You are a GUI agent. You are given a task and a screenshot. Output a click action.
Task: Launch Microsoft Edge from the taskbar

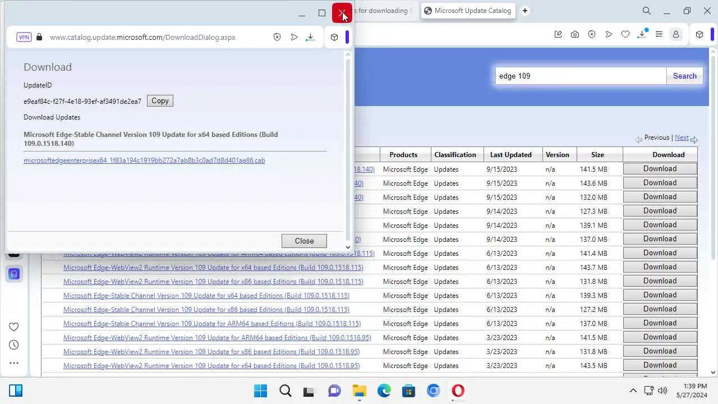click(384, 391)
